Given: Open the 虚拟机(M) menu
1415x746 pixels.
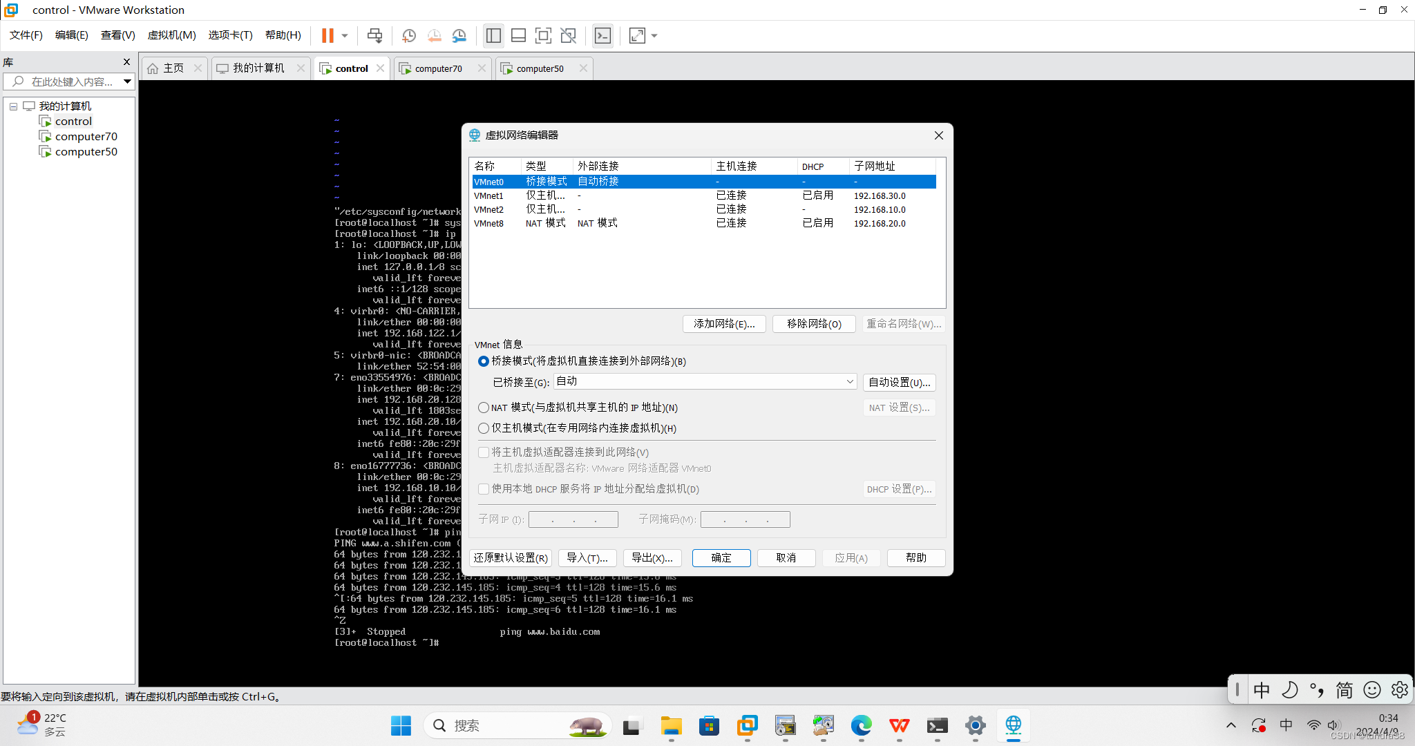Looking at the screenshot, I should [x=172, y=35].
